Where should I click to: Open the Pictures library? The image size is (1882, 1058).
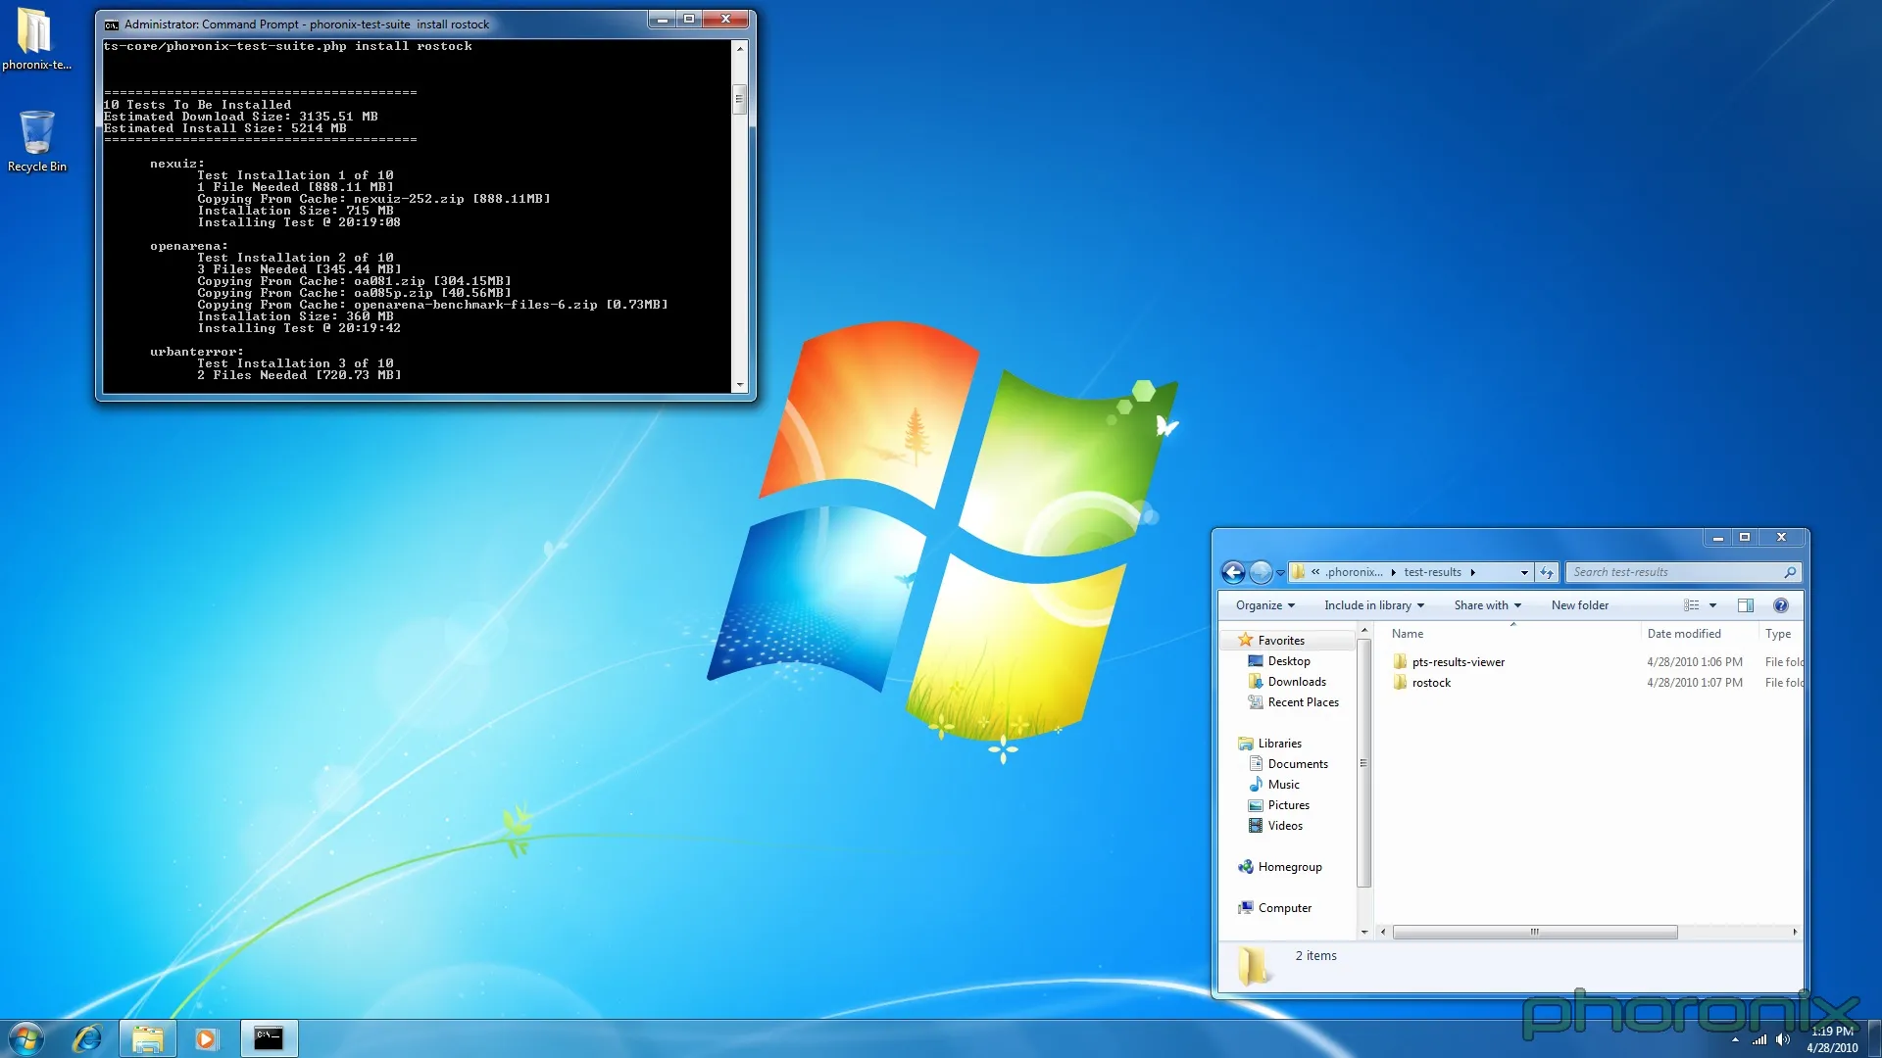coord(1288,805)
